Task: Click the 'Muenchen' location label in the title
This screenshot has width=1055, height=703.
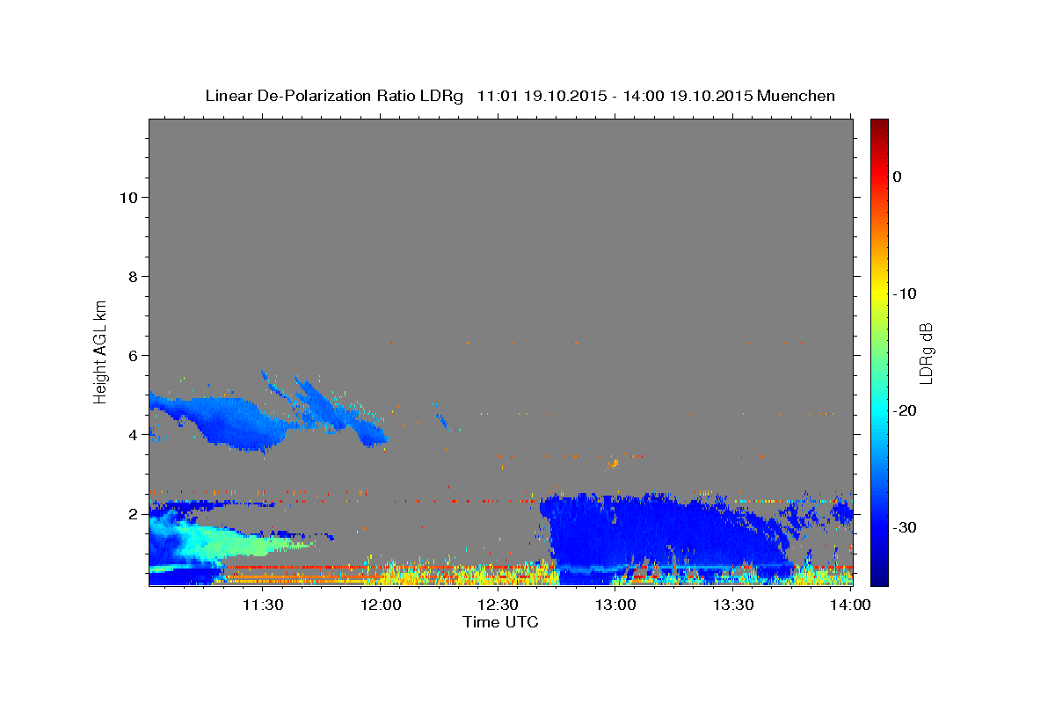Action: coord(797,96)
